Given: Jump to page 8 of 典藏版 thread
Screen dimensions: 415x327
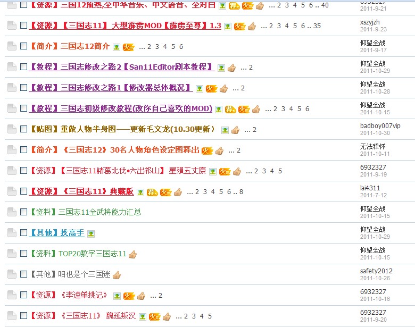Looking at the screenshot, I should coord(241,192).
